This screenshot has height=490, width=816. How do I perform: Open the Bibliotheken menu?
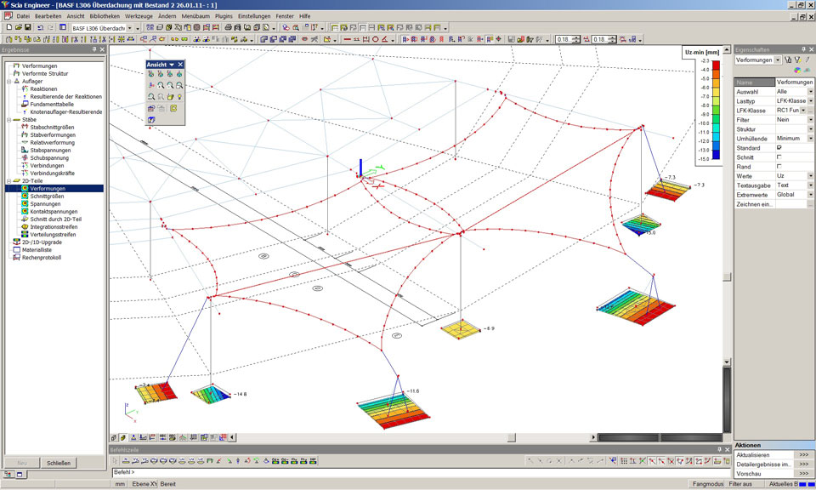(x=105, y=16)
